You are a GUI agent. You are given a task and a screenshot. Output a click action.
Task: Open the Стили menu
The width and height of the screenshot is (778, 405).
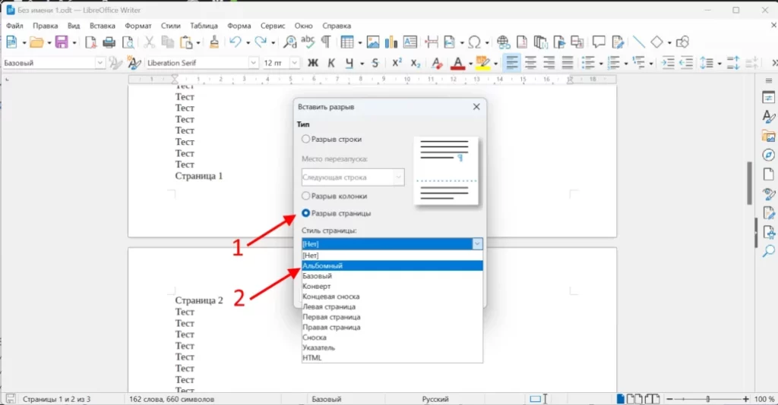point(171,26)
